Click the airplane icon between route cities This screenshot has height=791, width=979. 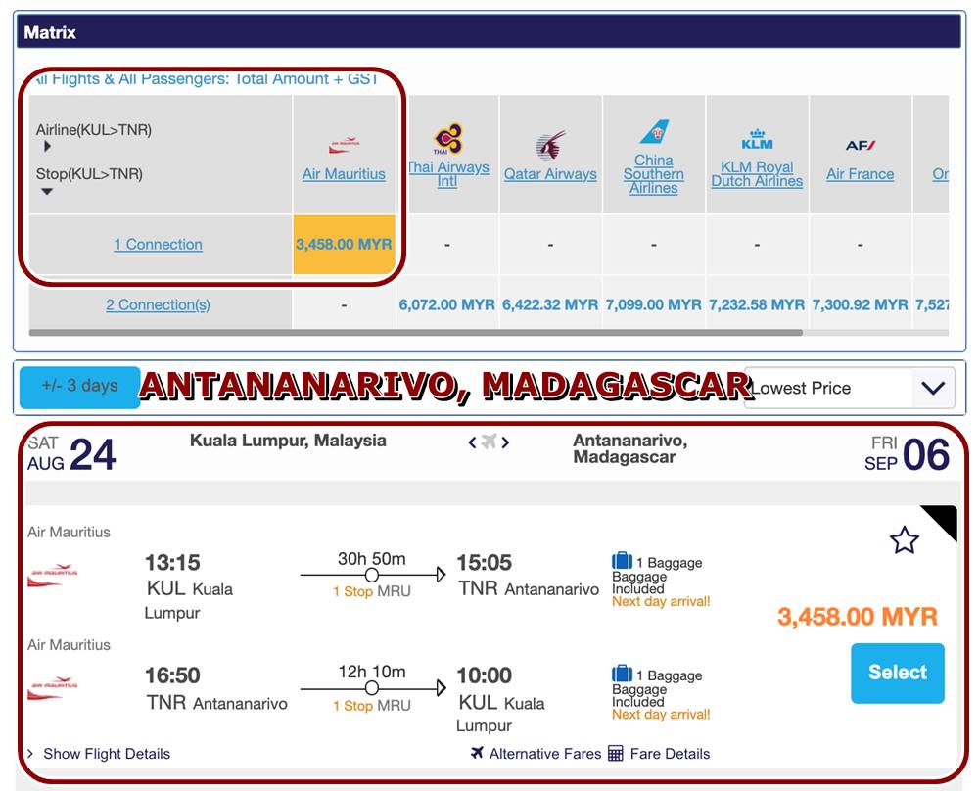click(x=489, y=442)
